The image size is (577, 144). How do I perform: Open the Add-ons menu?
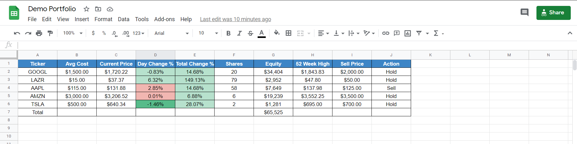click(164, 19)
